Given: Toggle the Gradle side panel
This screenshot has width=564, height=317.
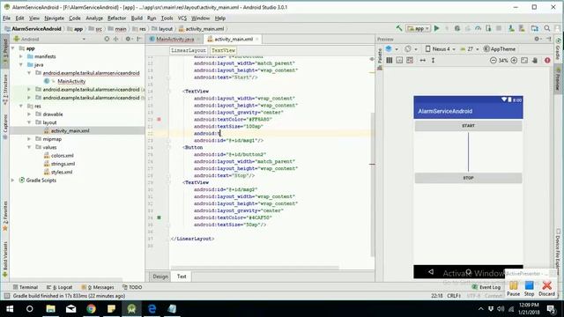Looking at the screenshot, I should point(558,49).
